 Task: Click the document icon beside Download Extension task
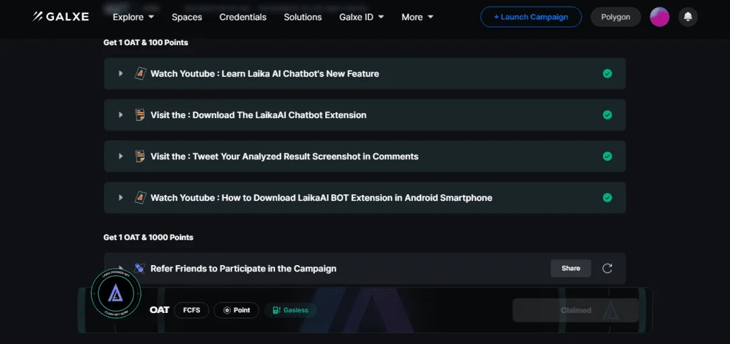pos(140,115)
